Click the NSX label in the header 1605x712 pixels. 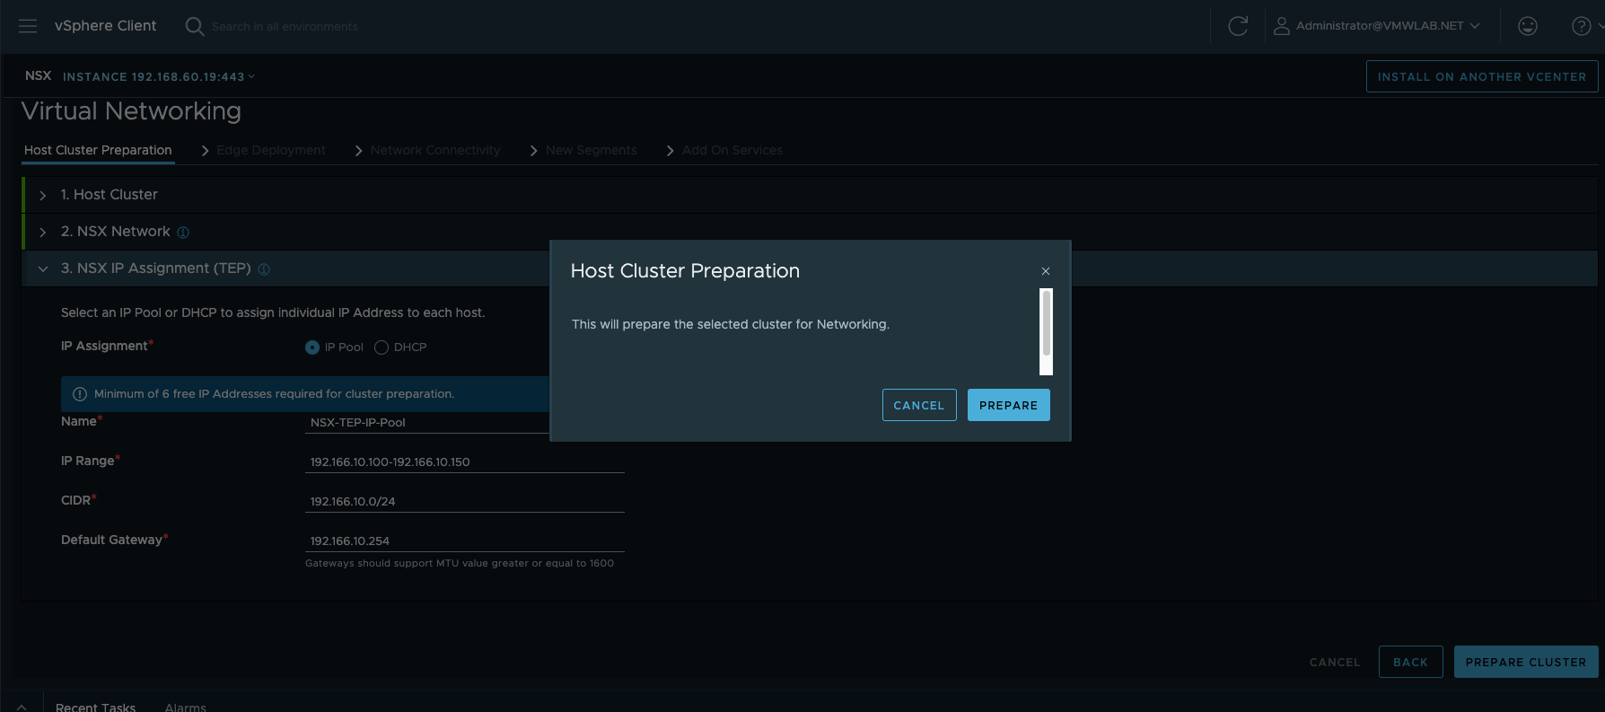coord(38,76)
